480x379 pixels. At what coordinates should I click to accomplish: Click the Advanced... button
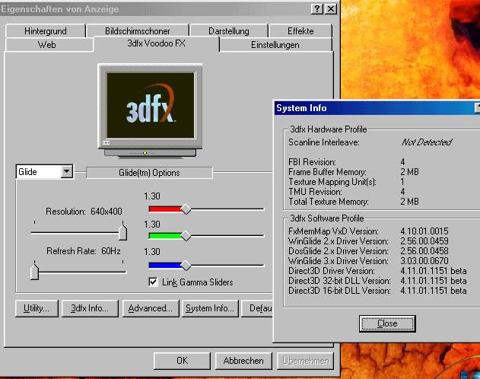pos(151,308)
